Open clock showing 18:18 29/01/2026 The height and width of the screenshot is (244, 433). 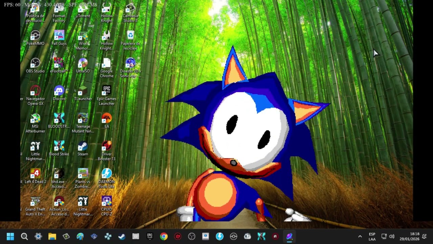(409, 236)
